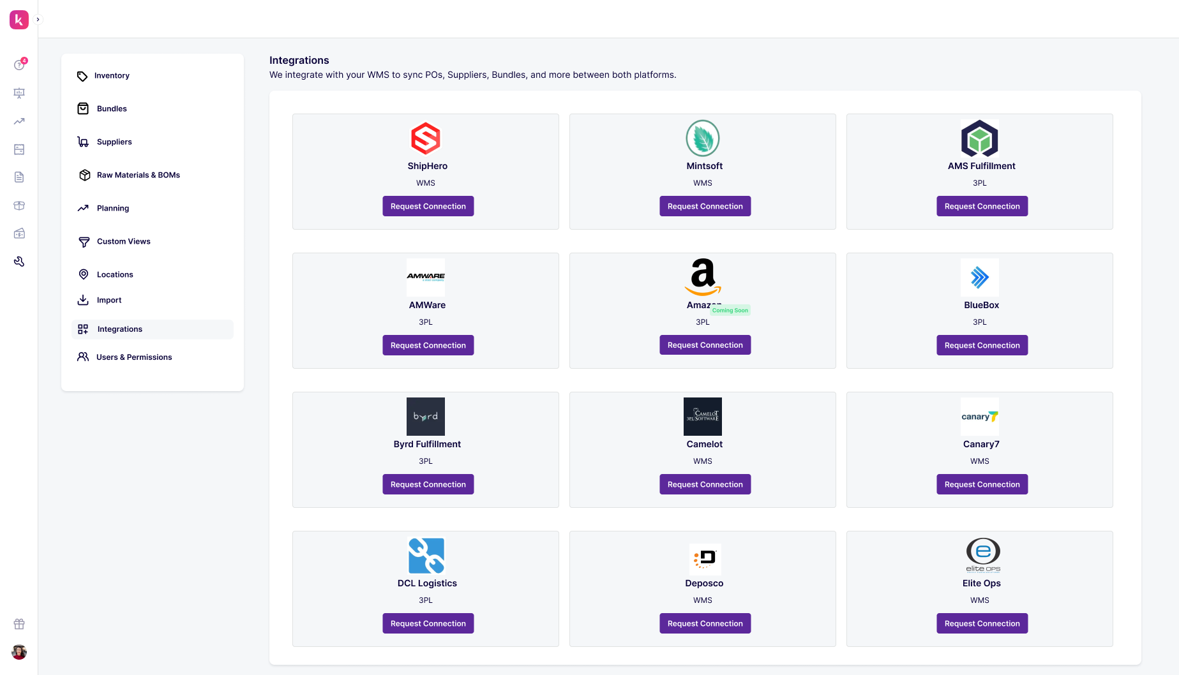Screen dimensions: 1179x675
Task: Open the storage drawer icon in the rail
Action: pos(19,149)
